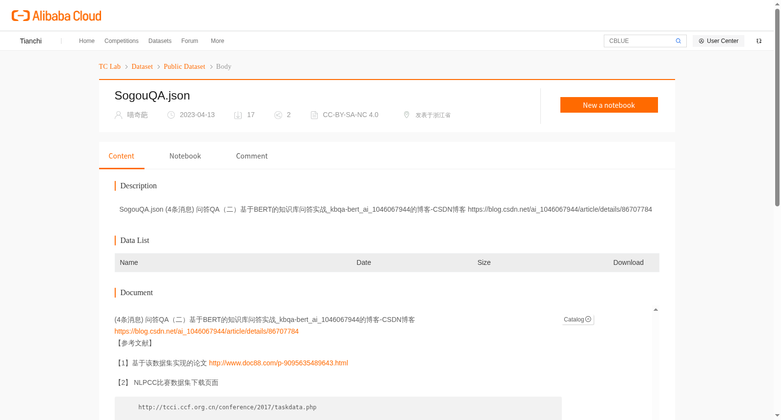Click the Alibaba Cloud logo

point(57,16)
